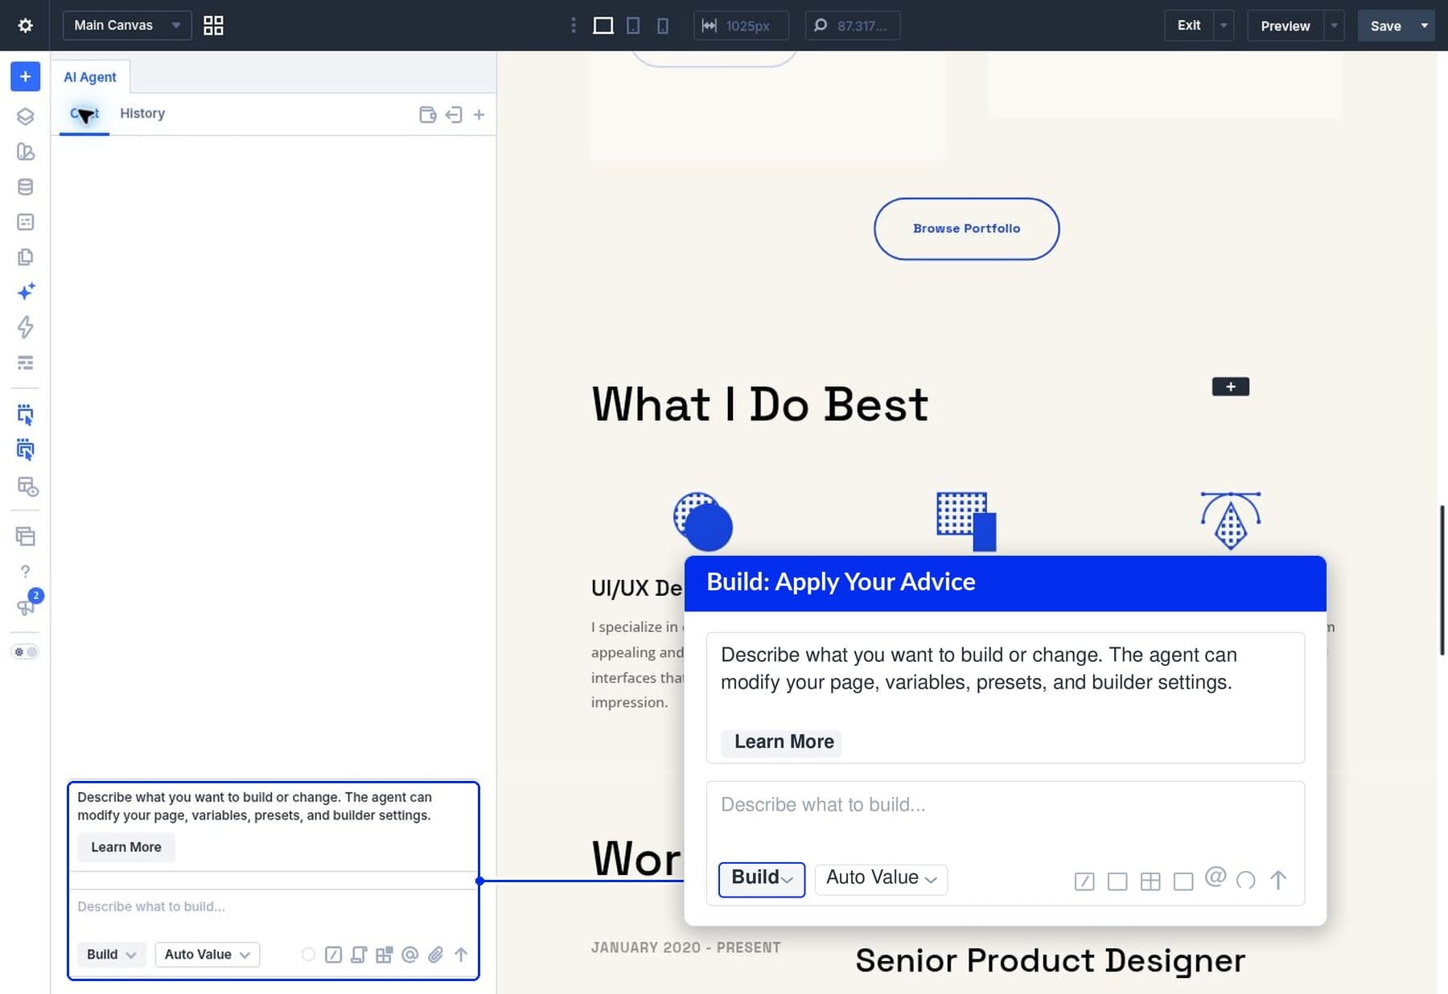Click the zoom percentage field
1448x994 pixels.
click(853, 26)
